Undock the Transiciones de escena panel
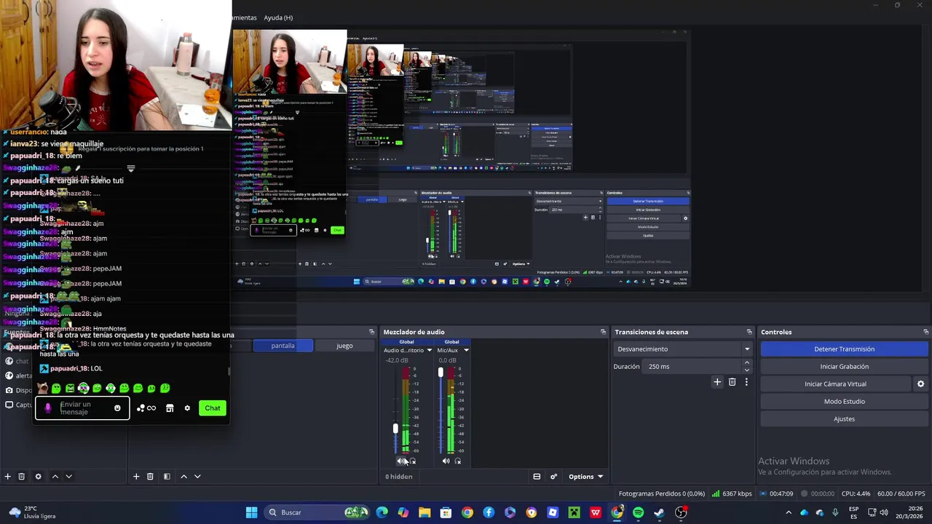 749,332
